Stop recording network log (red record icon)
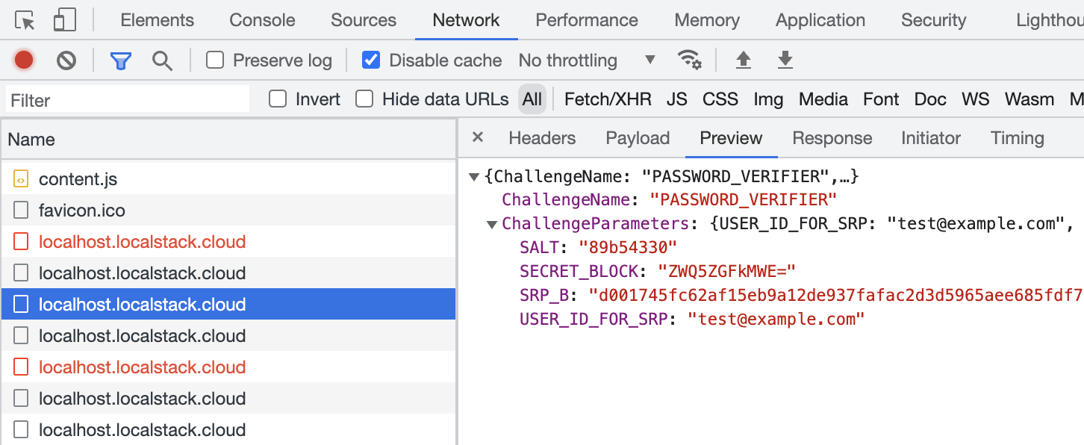1084x445 pixels. click(x=23, y=60)
